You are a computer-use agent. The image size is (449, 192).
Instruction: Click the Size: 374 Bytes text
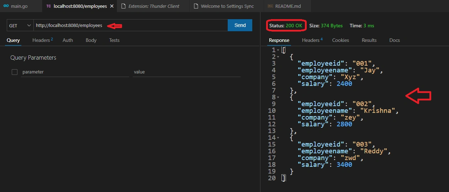click(x=326, y=26)
